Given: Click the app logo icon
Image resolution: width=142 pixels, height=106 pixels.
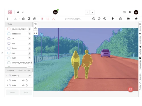Looking at the screenshot, I should (x=10, y=12).
